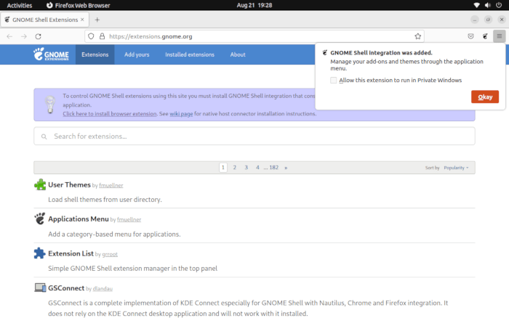Open a new tab with the plus button

click(97, 20)
